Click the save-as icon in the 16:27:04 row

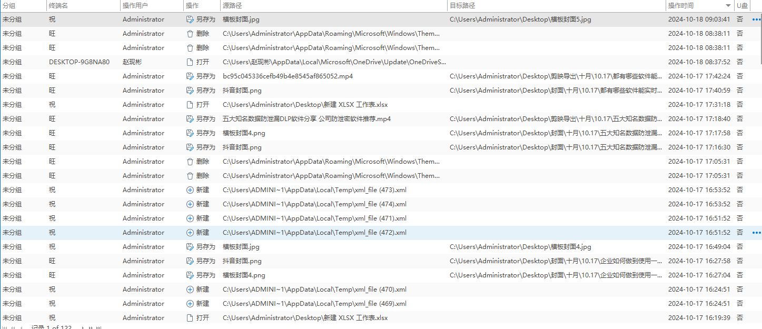pyautogui.click(x=190, y=275)
